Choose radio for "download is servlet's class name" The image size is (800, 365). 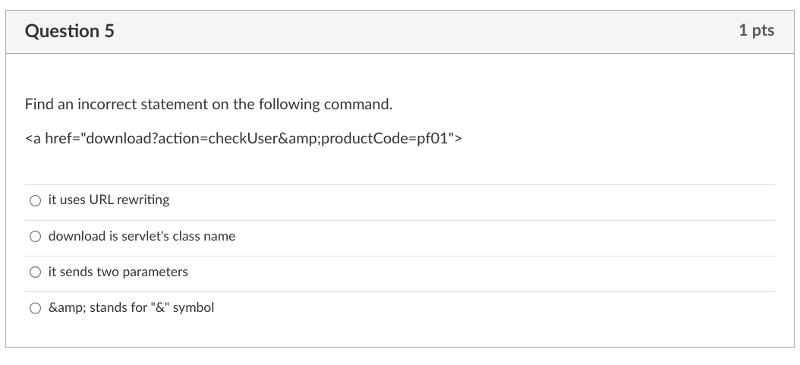click(35, 236)
